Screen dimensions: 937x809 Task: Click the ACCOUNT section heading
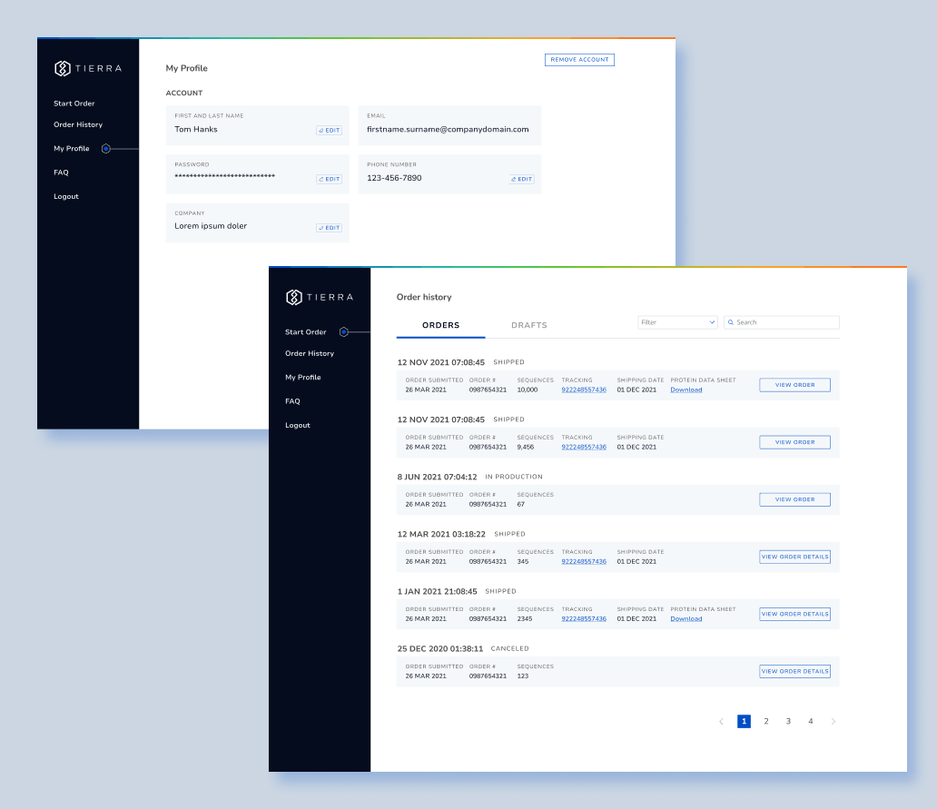coord(184,94)
